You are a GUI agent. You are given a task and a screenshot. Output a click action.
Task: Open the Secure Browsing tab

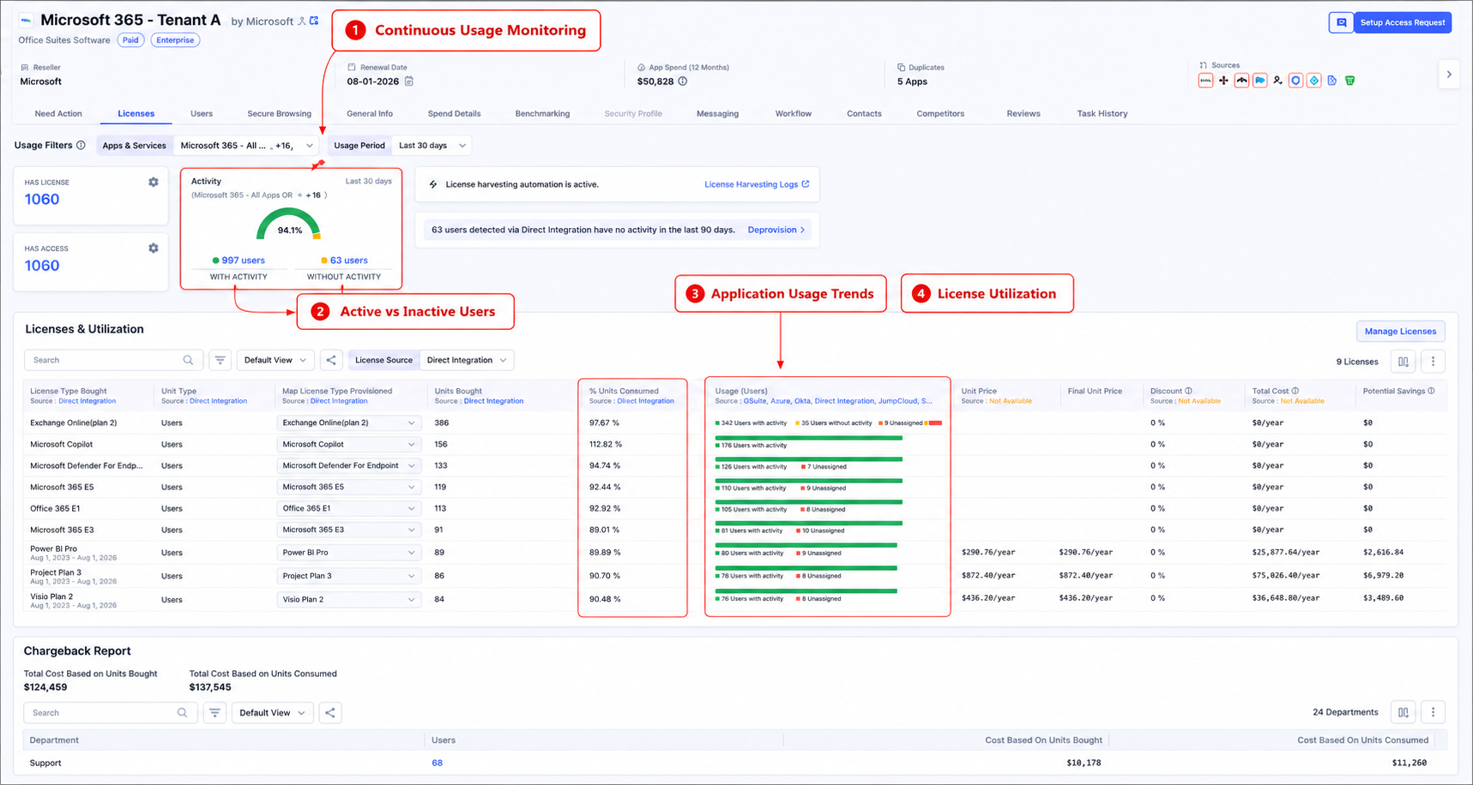point(279,113)
